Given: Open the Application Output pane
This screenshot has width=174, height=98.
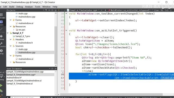Looking at the screenshot, I should [x=79, y=97].
